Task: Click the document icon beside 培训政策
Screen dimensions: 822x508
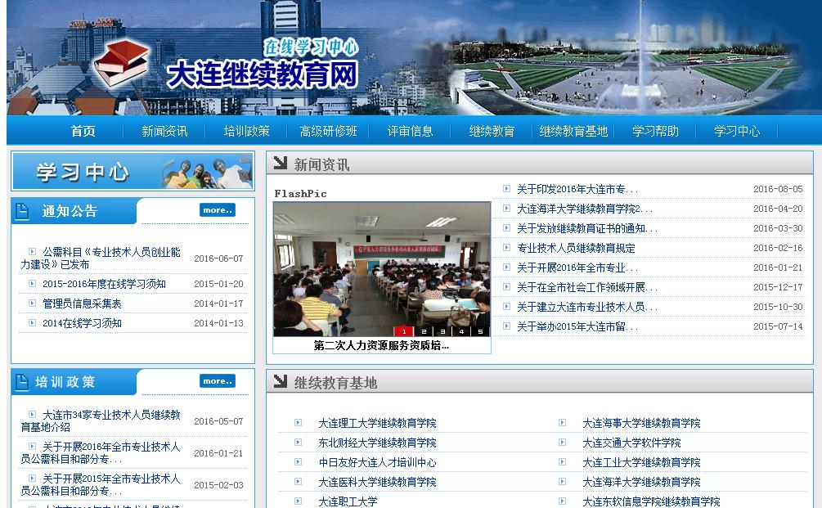Action: click(23, 382)
